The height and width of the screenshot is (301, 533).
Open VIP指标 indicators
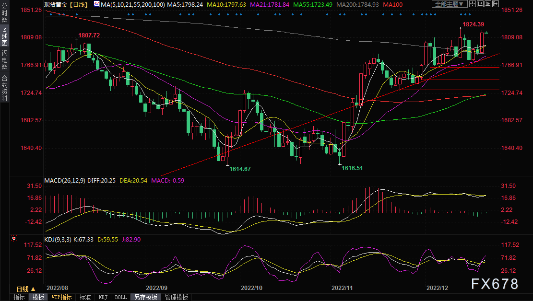pyautogui.click(x=61, y=297)
